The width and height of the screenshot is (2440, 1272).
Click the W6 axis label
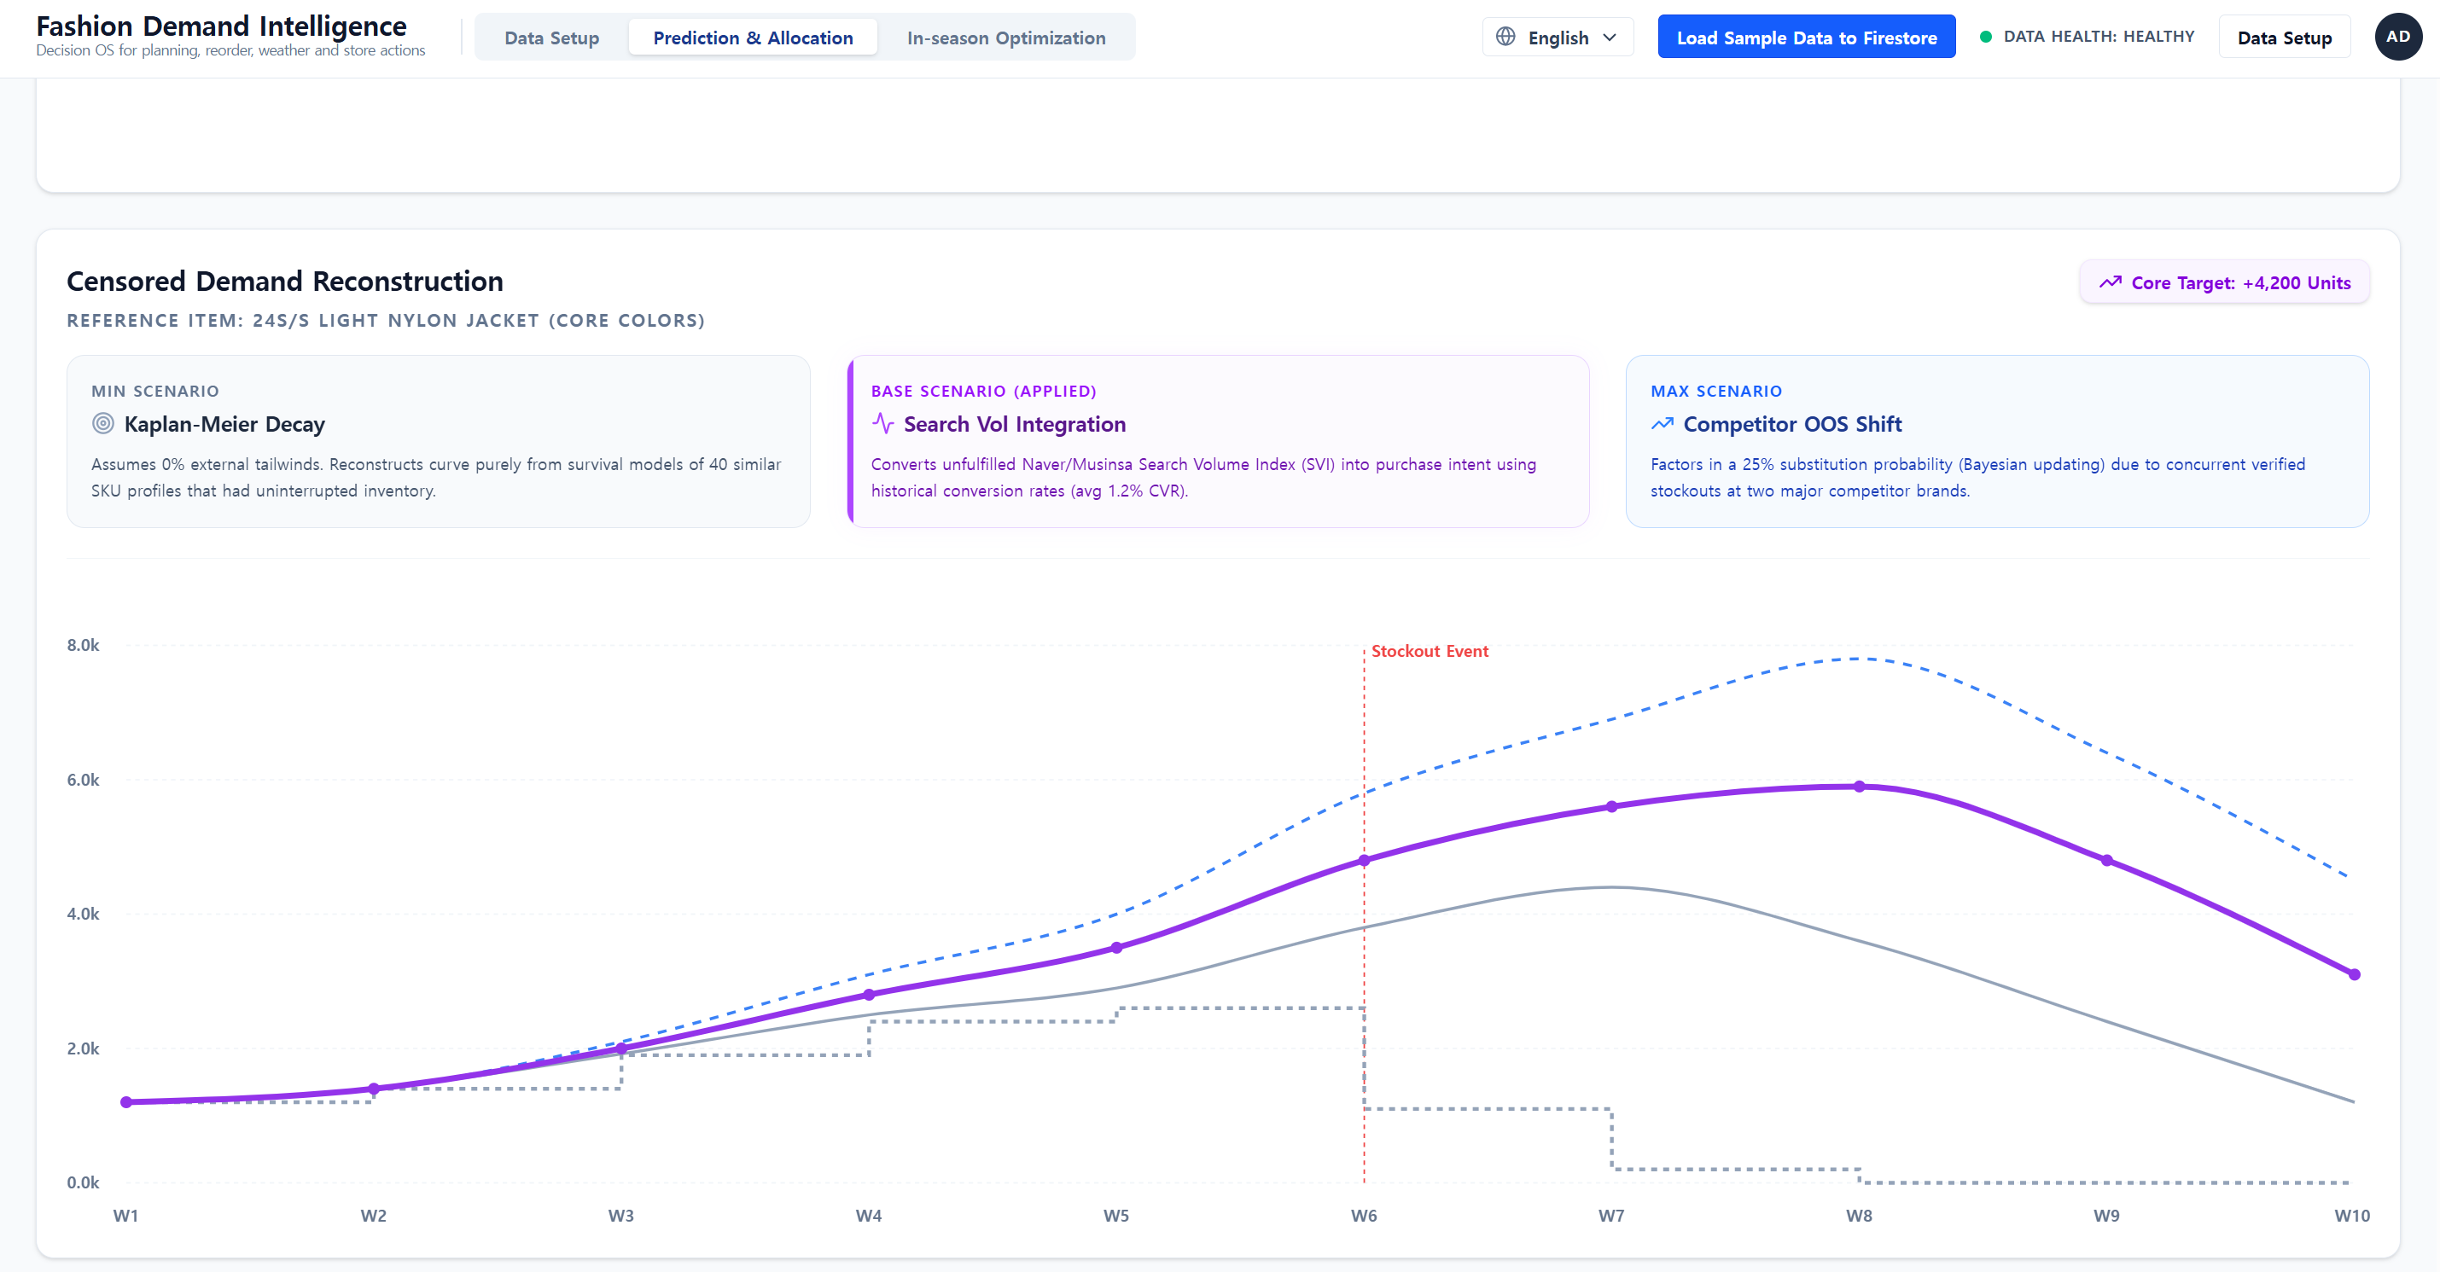tap(1364, 1215)
